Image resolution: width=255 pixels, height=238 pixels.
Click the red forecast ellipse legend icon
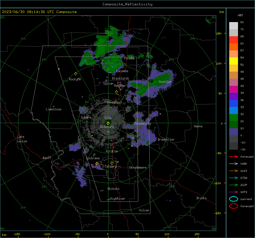point(233,206)
